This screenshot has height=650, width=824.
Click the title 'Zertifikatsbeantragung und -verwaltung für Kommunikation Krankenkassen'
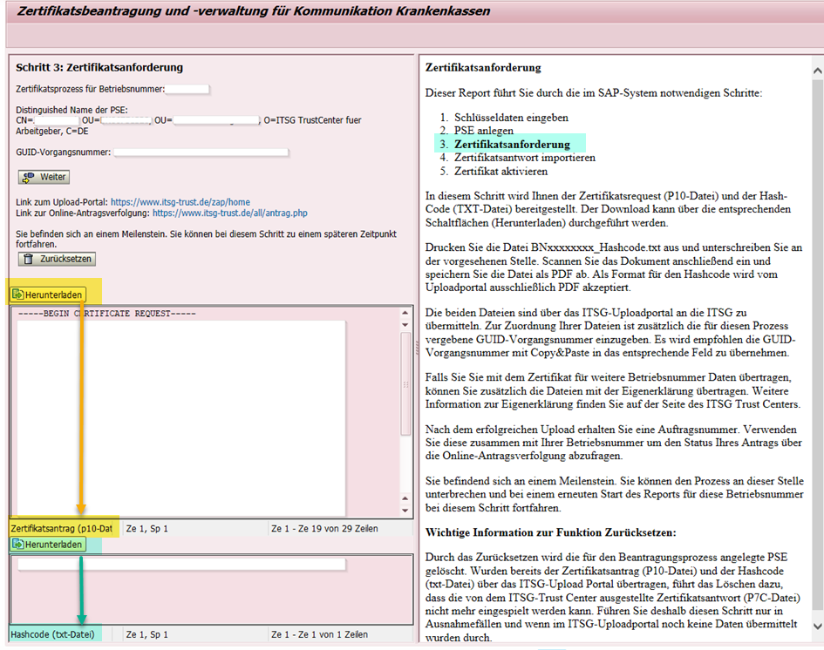point(253,11)
